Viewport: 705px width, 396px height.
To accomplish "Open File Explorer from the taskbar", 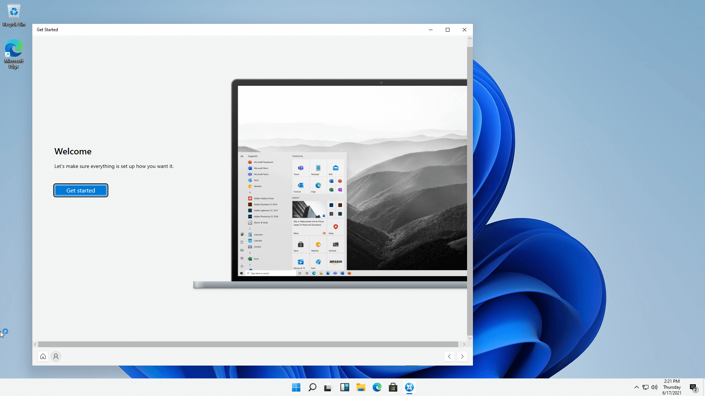I will click(x=361, y=387).
